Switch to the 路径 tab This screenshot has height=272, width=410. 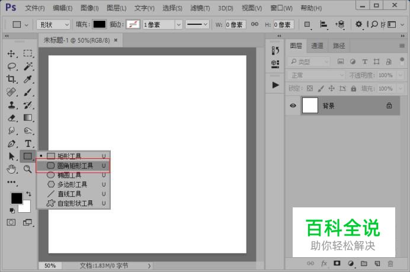coord(339,46)
